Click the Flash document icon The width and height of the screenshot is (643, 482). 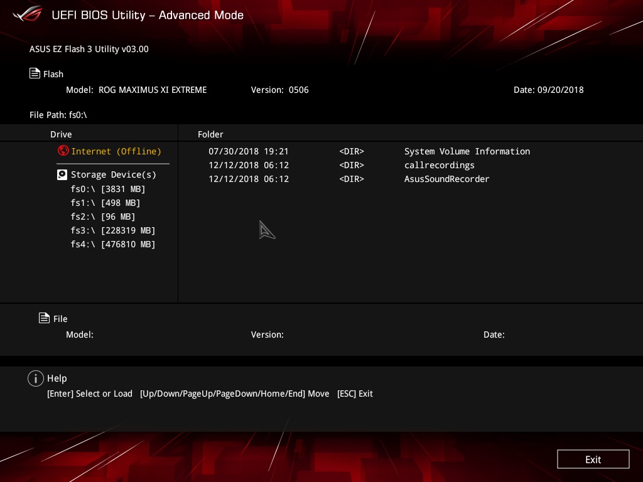pos(35,73)
